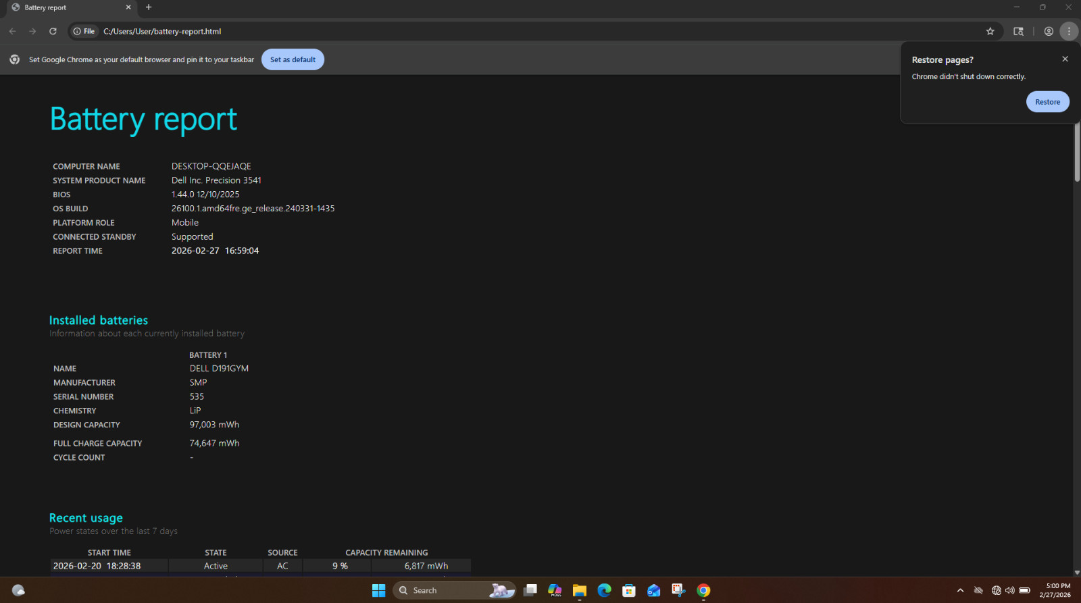Viewport: 1081px width, 603px height.
Task: Launch Microsoft Edge from the taskbar
Action: pos(604,590)
